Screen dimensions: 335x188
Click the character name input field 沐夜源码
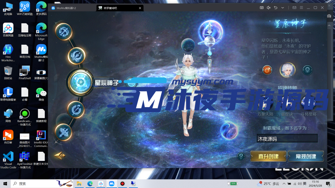(x=286, y=138)
